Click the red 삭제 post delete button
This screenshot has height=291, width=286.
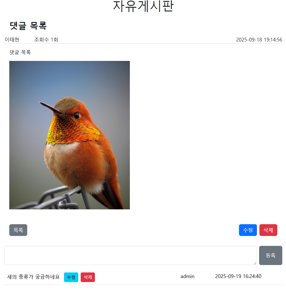tap(268, 230)
